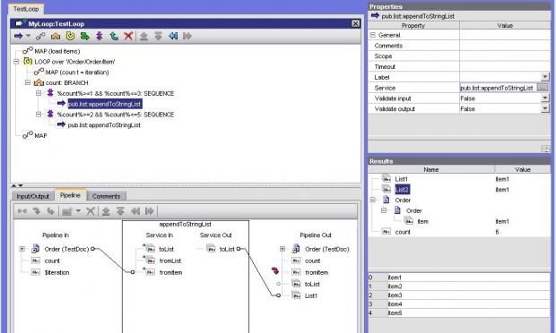Open the Validate input dropdown
This screenshot has height=333, width=556.
click(x=545, y=98)
